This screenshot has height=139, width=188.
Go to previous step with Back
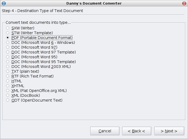pyautogui.click(x=137, y=131)
